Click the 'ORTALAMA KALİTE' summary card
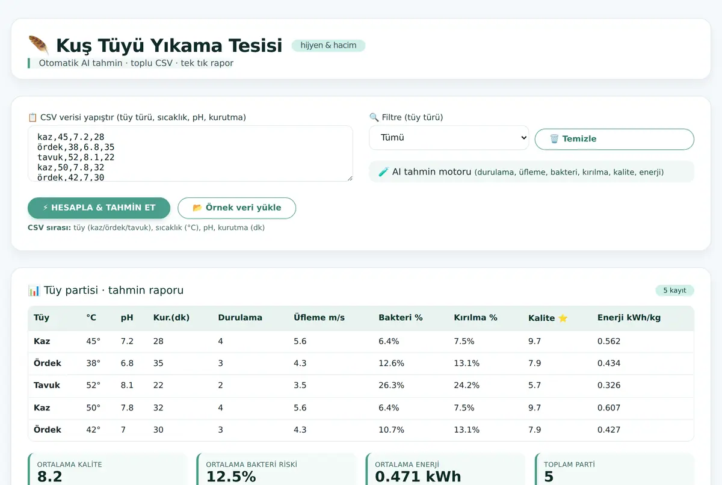 coord(108,469)
